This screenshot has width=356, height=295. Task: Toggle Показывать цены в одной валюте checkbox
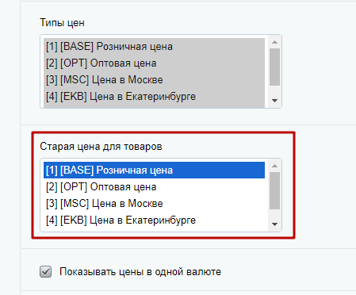(45, 272)
